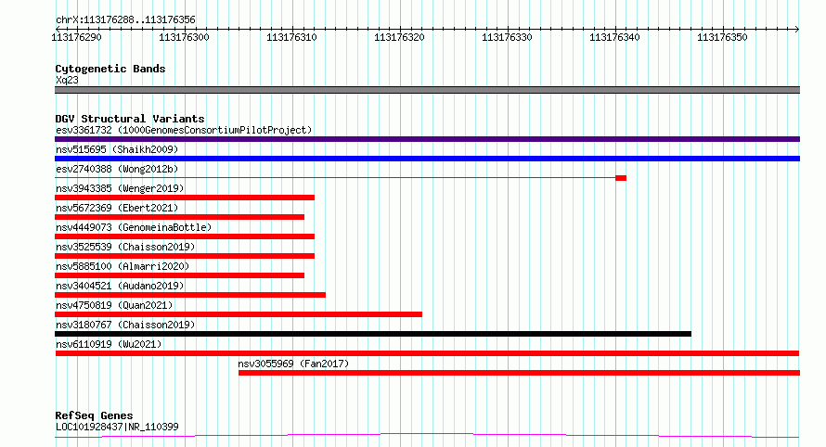Click ruler position 113176290
The height and width of the screenshot is (447, 826).
click(76, 37)
